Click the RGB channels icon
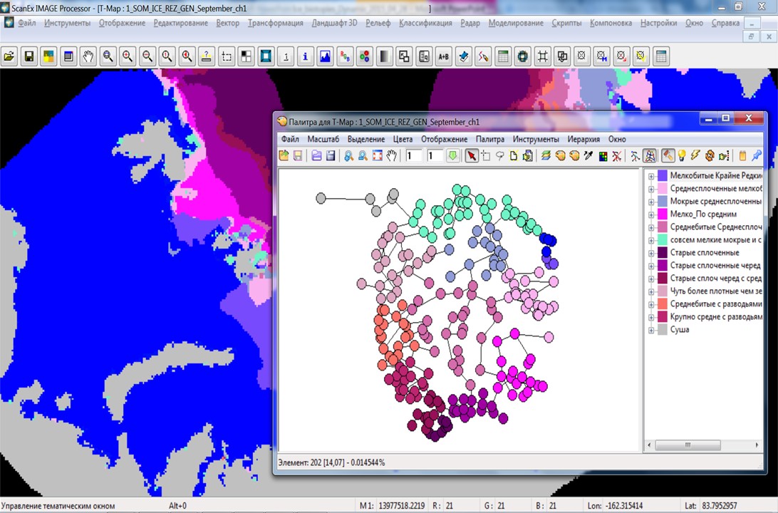The height and width of the screenshot is (513, 778). [x=345, y=57]
